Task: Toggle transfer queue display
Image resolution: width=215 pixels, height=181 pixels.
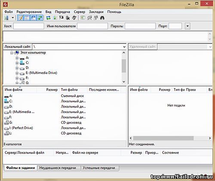Action: [x=40, y=18]
